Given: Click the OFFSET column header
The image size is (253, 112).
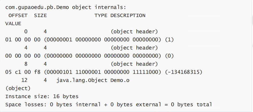Looking at the screenshot, I should pyautogui.click(x=18, y=15).
